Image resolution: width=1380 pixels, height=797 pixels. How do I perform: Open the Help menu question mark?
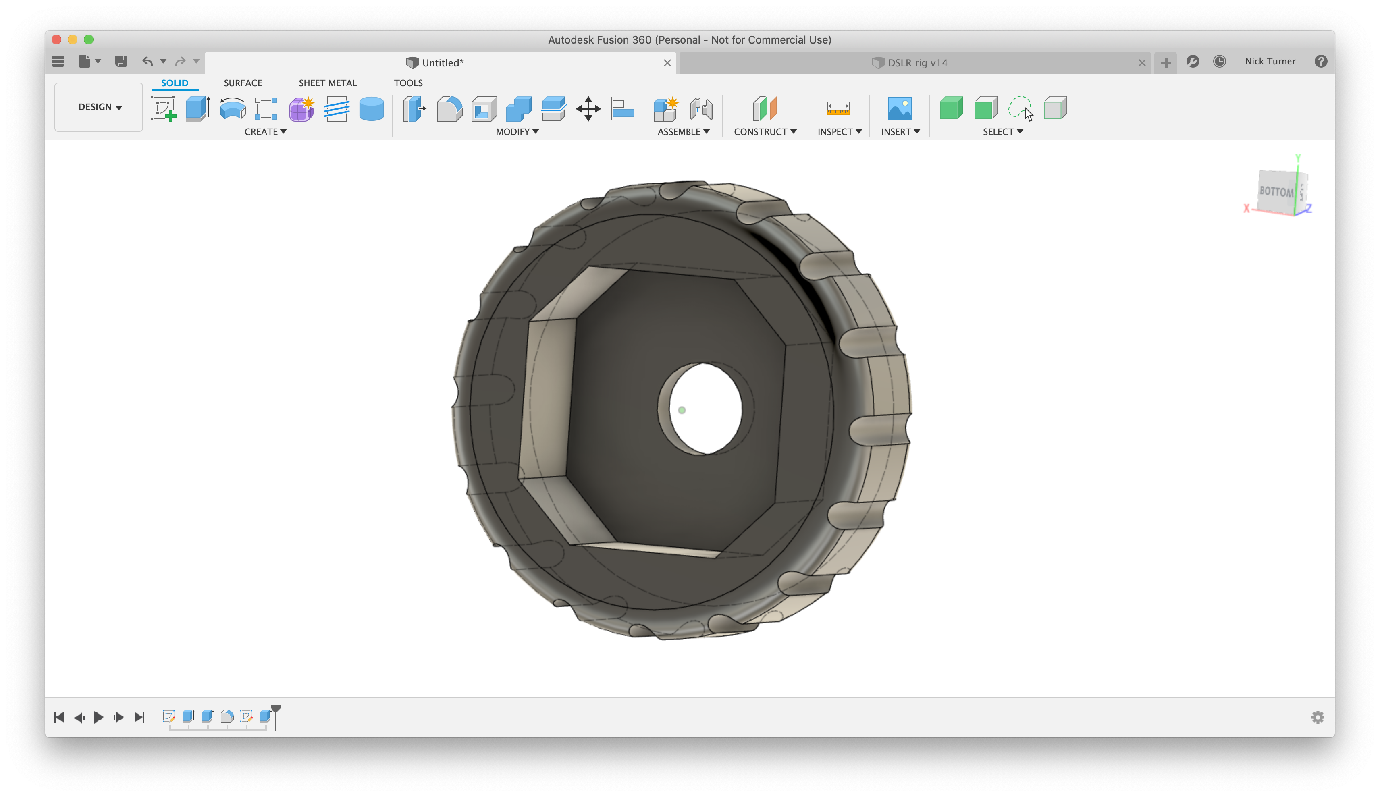point(1320,61)
